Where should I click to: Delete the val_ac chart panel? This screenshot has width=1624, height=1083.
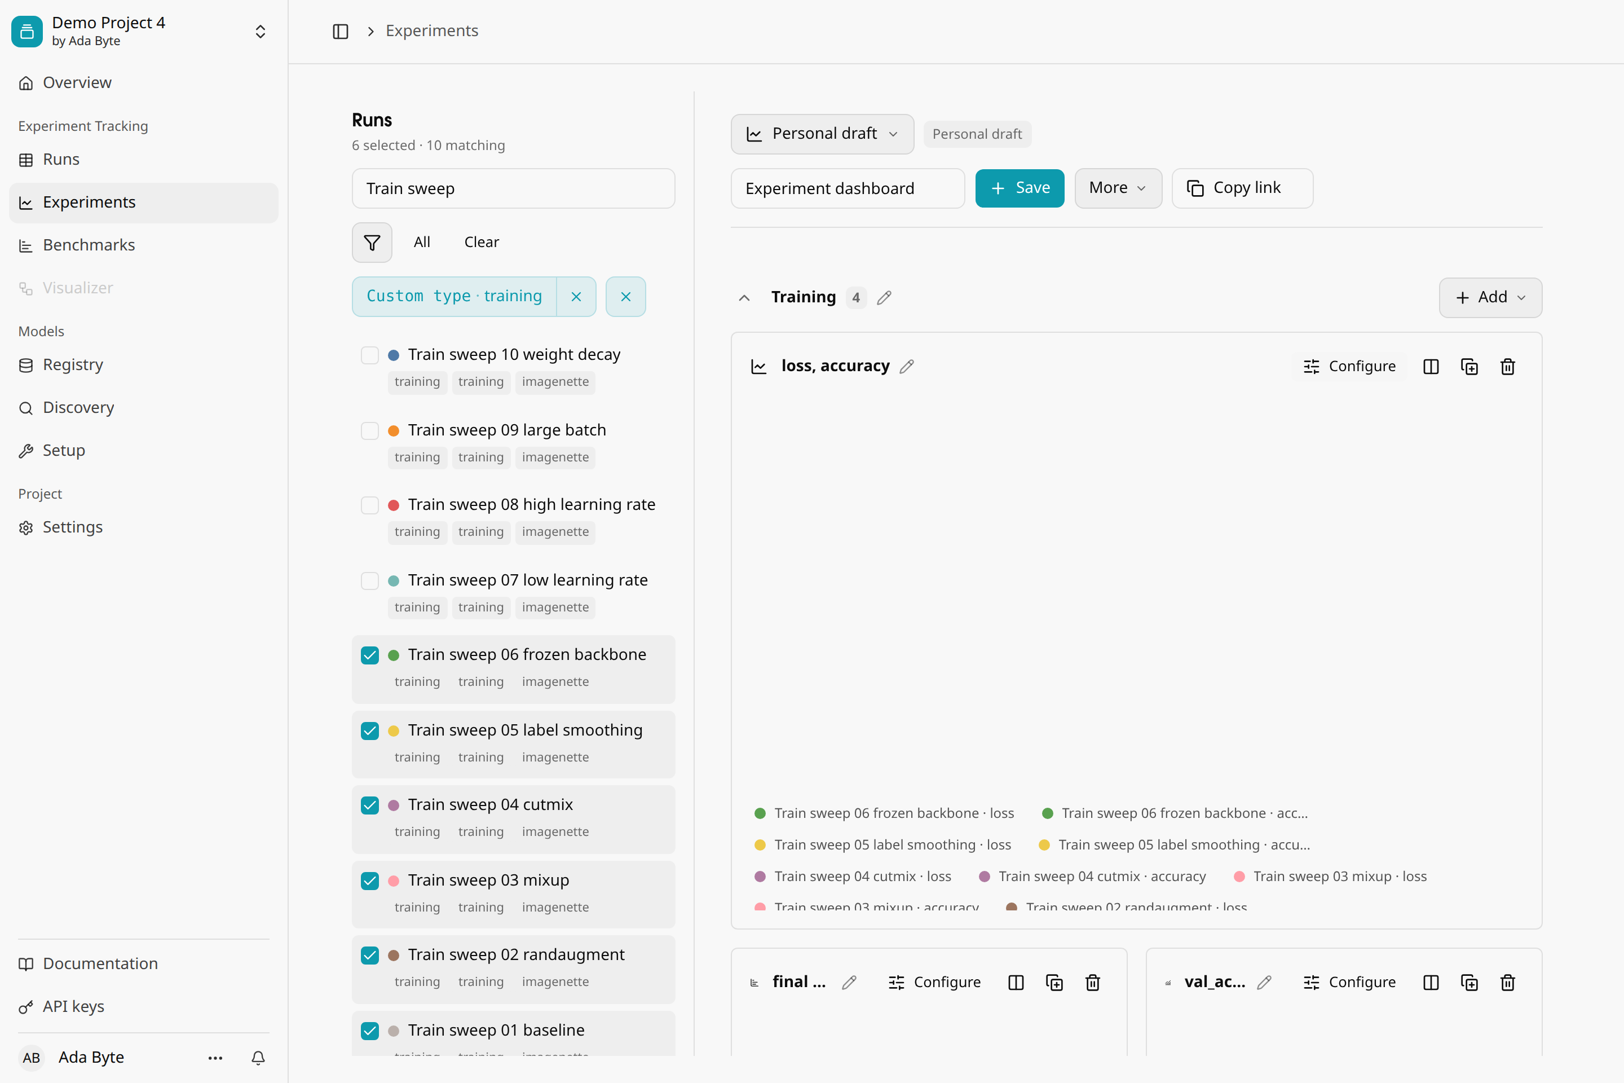click(x=1507, y=982)
